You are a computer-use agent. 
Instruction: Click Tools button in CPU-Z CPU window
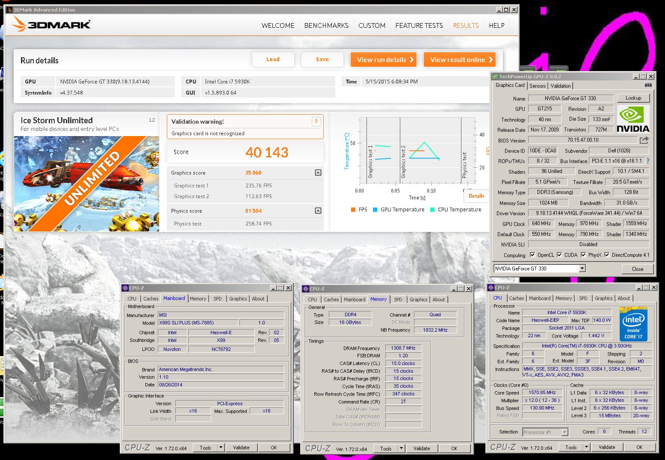(571, 447)
